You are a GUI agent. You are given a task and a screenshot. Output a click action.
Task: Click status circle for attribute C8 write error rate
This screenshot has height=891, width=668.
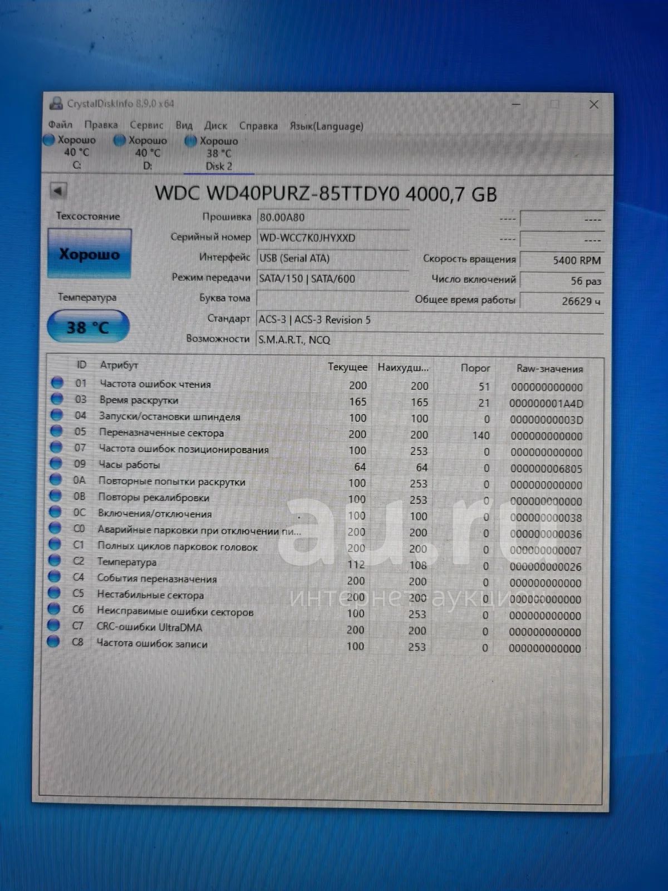[53, 642]
